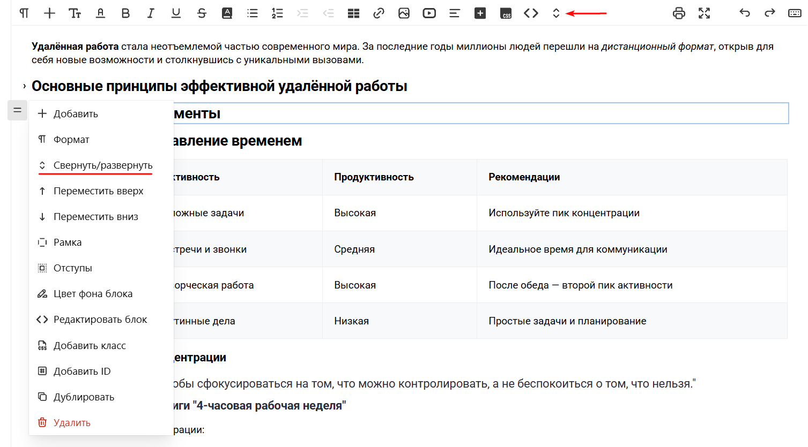Select 'Добавить класс' menu entry
The width and height of the screenshot is (808, 447).
[101, 345]
